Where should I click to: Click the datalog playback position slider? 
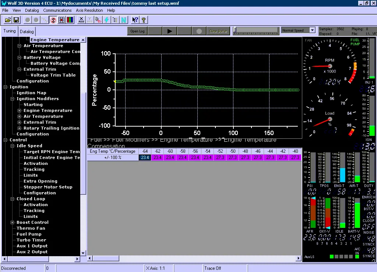pos(235,30)
